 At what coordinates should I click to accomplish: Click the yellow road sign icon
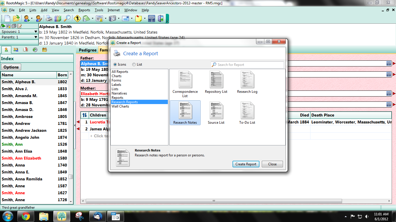pyautogui.click(x=77, y=18)
